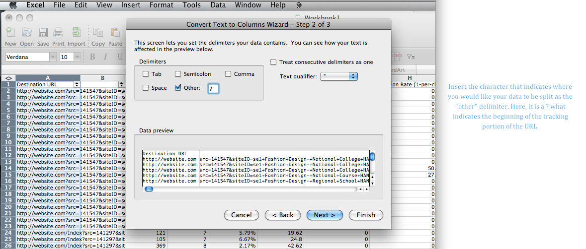Check the Tab delimiter checkbox
This screenshot has width=586, height=249.
145,74
